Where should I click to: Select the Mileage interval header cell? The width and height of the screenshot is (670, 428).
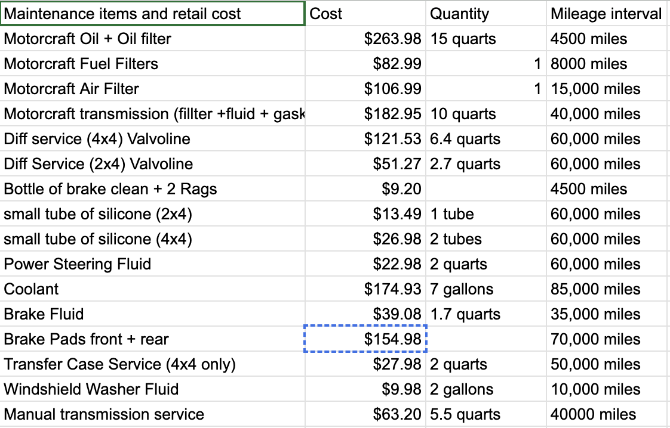pos(608,14)
